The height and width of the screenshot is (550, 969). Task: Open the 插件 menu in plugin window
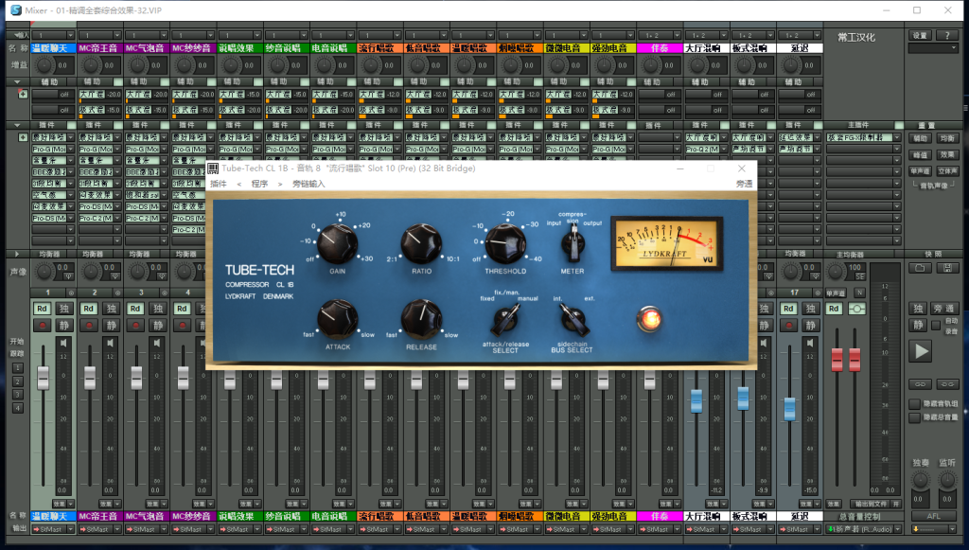click(219, 184)
